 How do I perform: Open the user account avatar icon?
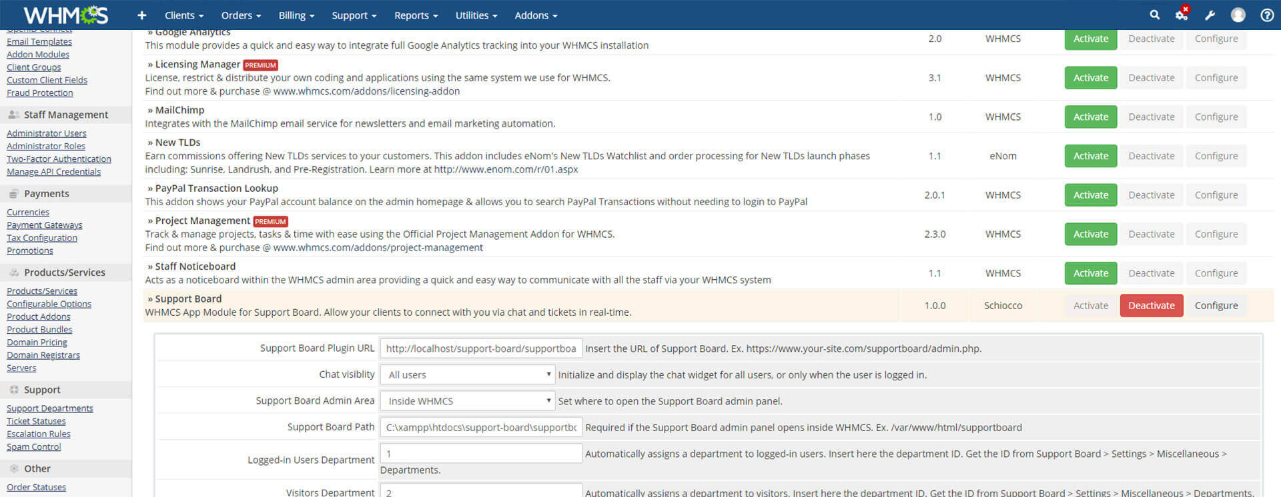pos(1238,15)
